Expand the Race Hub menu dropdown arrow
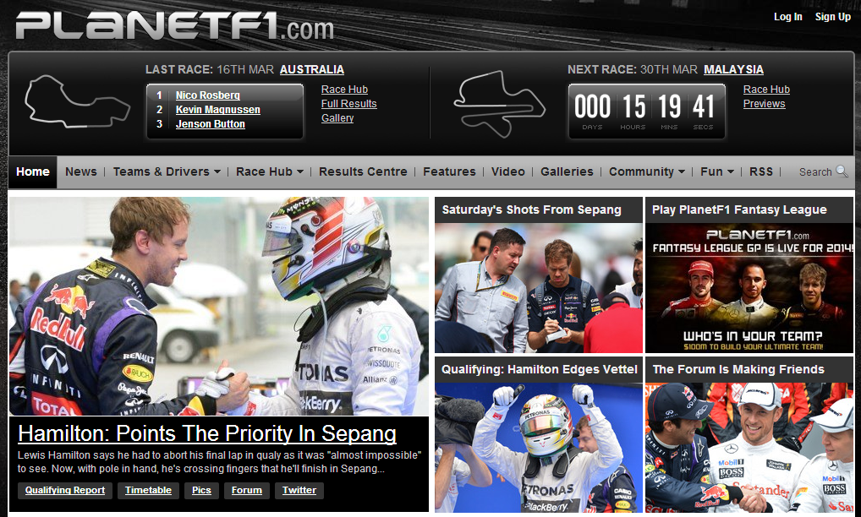Screen dimensions: 861x517 pos(299,172)
